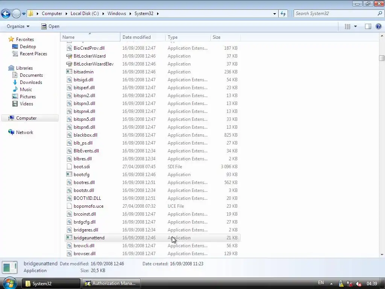Switch to Authorization Manager taskbar button
385x289 pixels.
111,283
